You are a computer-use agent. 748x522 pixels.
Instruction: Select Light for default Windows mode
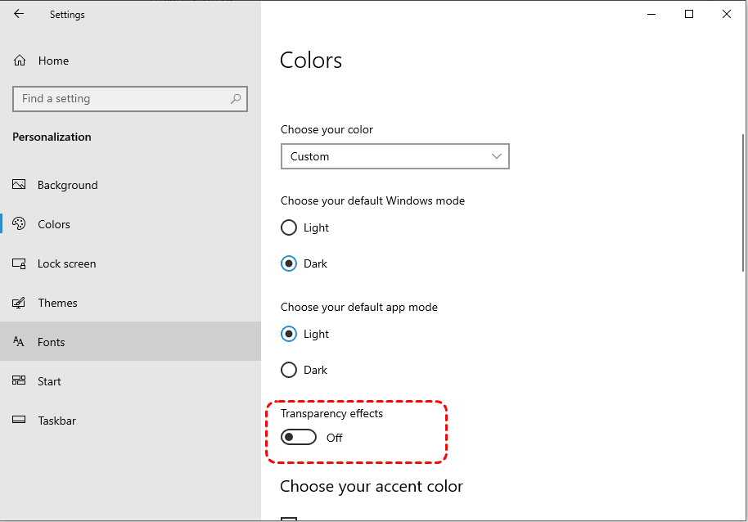coord(289,227)
